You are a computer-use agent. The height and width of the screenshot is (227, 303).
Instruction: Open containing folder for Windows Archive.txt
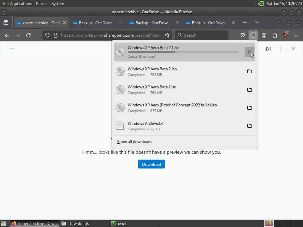pos(249,126)
